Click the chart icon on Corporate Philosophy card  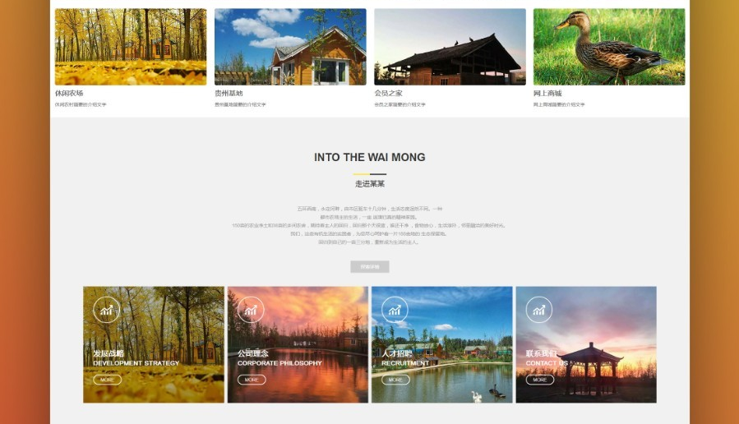coord(251,310)
